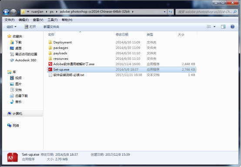This screenshot has height=167, width=241.
Task: Click the refresh button next to address bar
Action: 171,12
